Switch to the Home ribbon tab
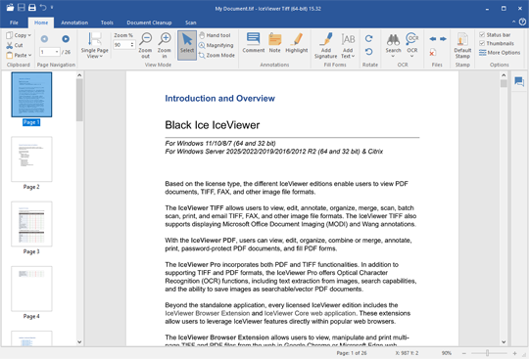The height and width of the screenshot is (359, 529). (41, 22)
